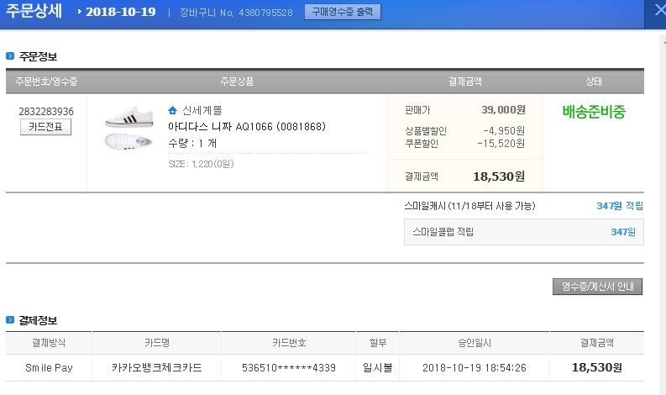The width and height of the screenshot is (666, 395).
Task: Open the 영수증/계산서 안내 guide button
Action: click(597, 287)
